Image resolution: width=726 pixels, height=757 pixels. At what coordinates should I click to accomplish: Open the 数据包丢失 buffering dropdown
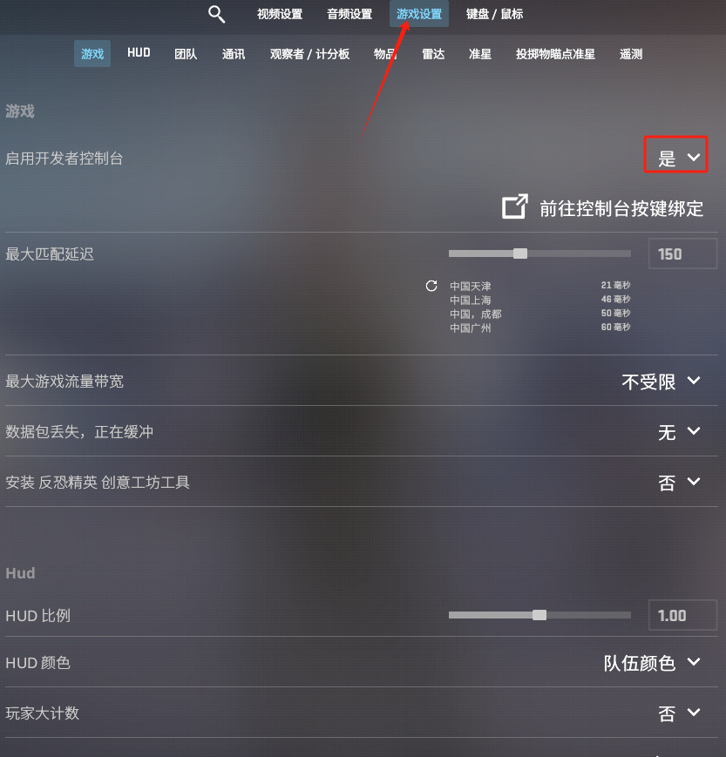pos(679,431)
